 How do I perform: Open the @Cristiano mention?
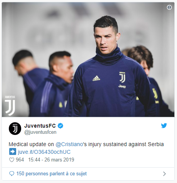(69, 144)
